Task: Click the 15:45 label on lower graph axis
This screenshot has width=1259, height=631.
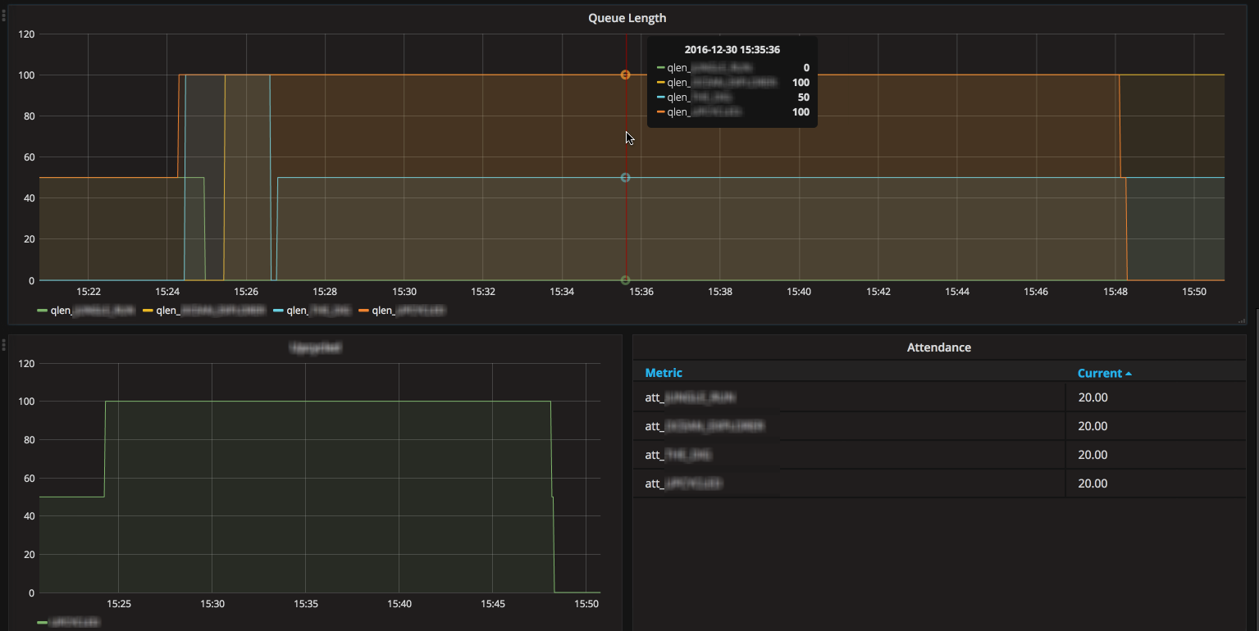Action: coord(492,604)
